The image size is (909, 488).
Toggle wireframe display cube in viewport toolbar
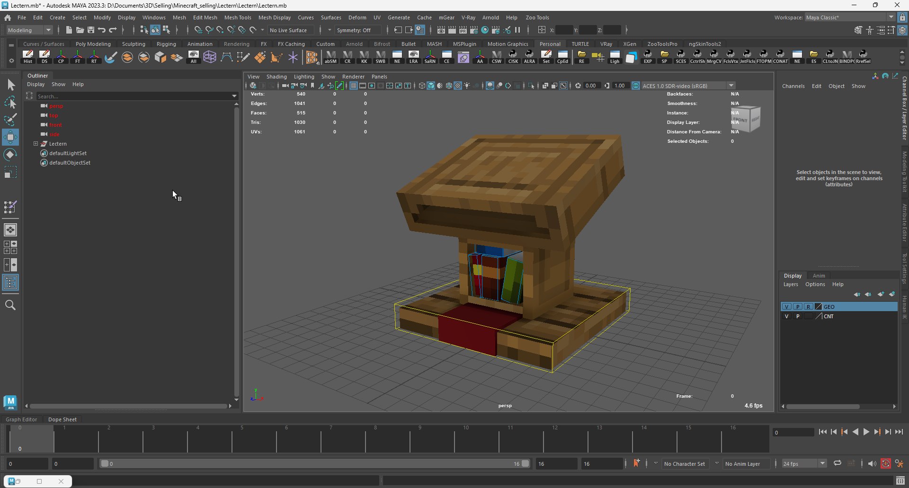click(422, 86)
